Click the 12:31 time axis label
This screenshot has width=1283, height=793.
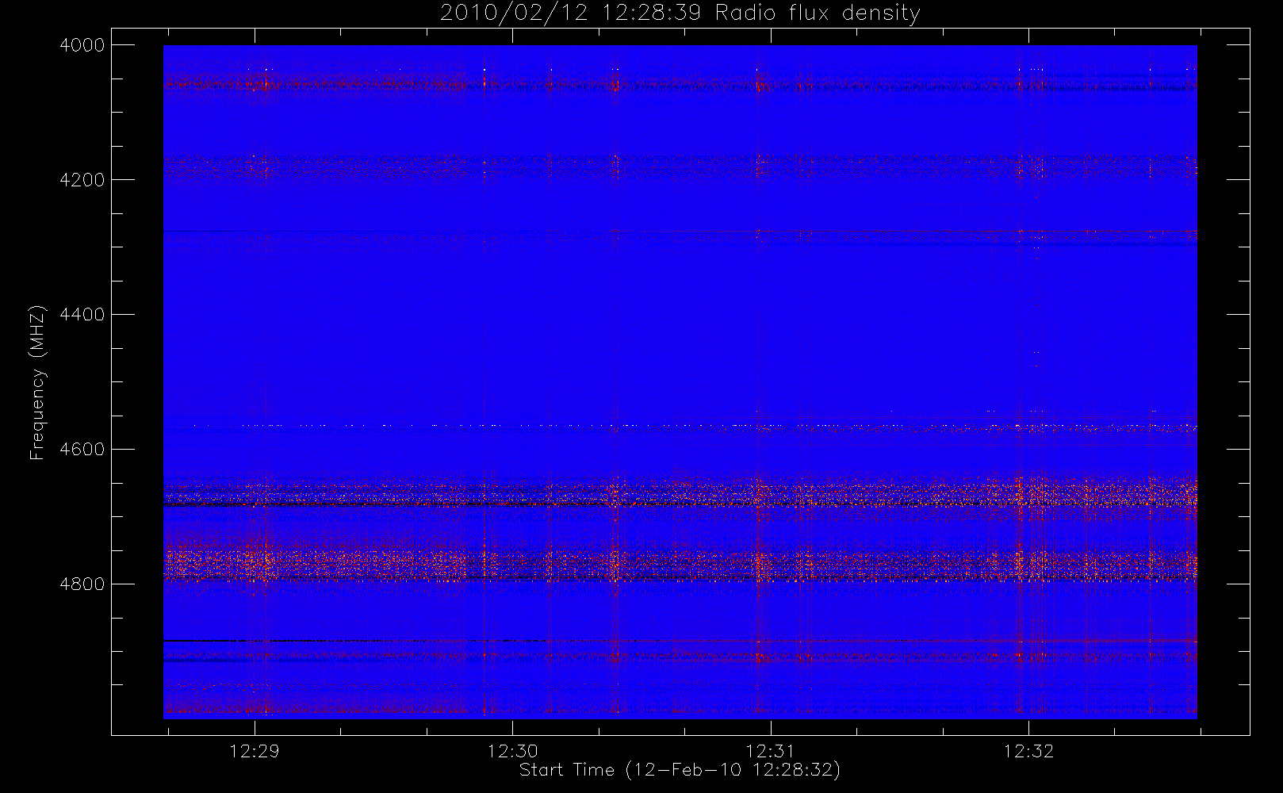pos(770,751)
